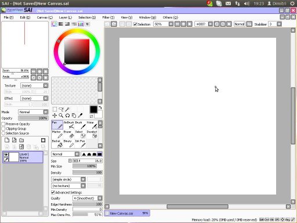Switch to New Canvas.sai document tab
Viewport: 297px width, 223px height.
click(x=127, y=213)
